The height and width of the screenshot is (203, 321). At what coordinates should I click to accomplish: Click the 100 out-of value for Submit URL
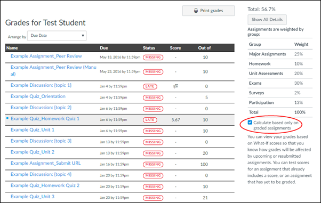[204, 164]
